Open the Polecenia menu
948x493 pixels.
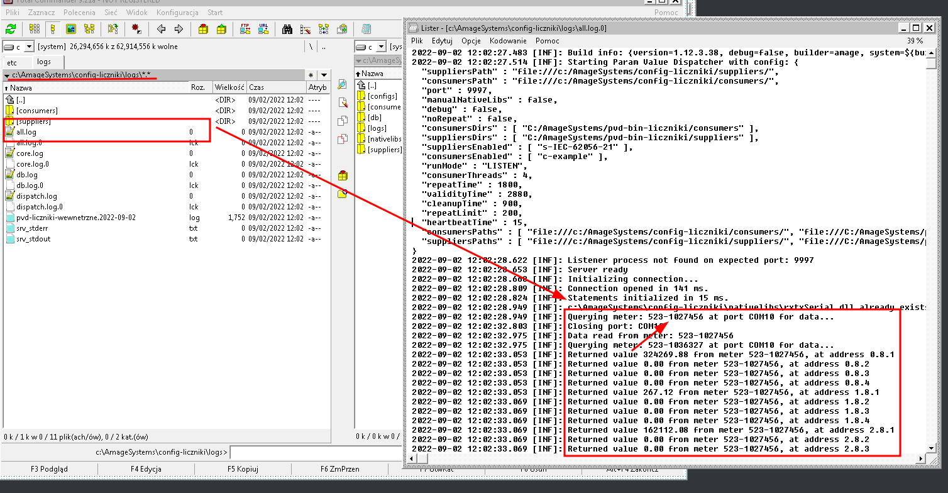click(79, 12)
